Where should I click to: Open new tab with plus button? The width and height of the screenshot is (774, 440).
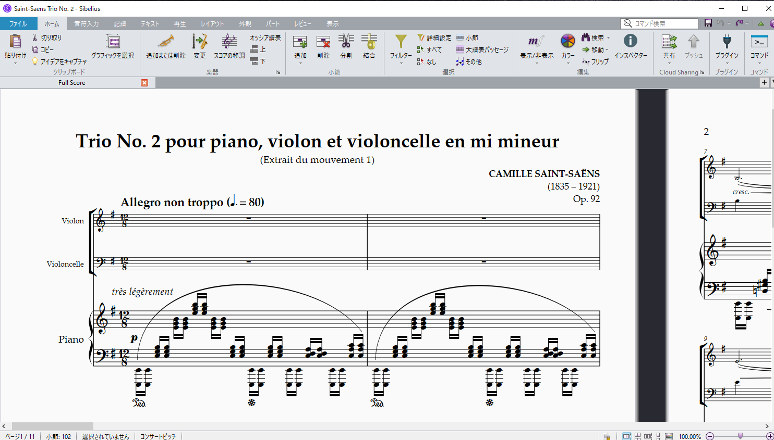(764, 82)
